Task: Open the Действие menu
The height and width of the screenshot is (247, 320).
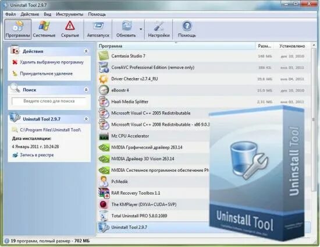Action: click(30, 15)
